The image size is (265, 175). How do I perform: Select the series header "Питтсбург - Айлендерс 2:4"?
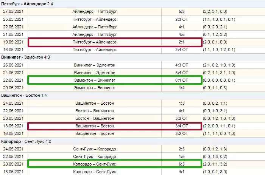(x=27, y=4)
